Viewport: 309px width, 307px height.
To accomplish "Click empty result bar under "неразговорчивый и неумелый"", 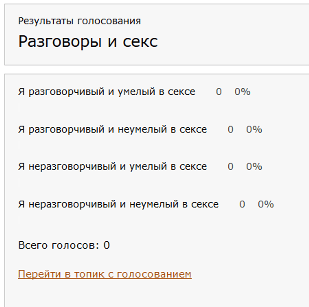I will [19, 220].
